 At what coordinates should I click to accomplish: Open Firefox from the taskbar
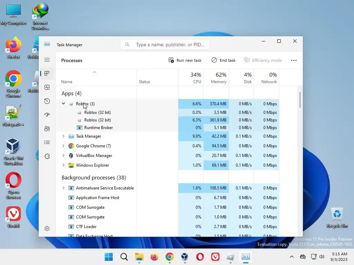[155, 257]
